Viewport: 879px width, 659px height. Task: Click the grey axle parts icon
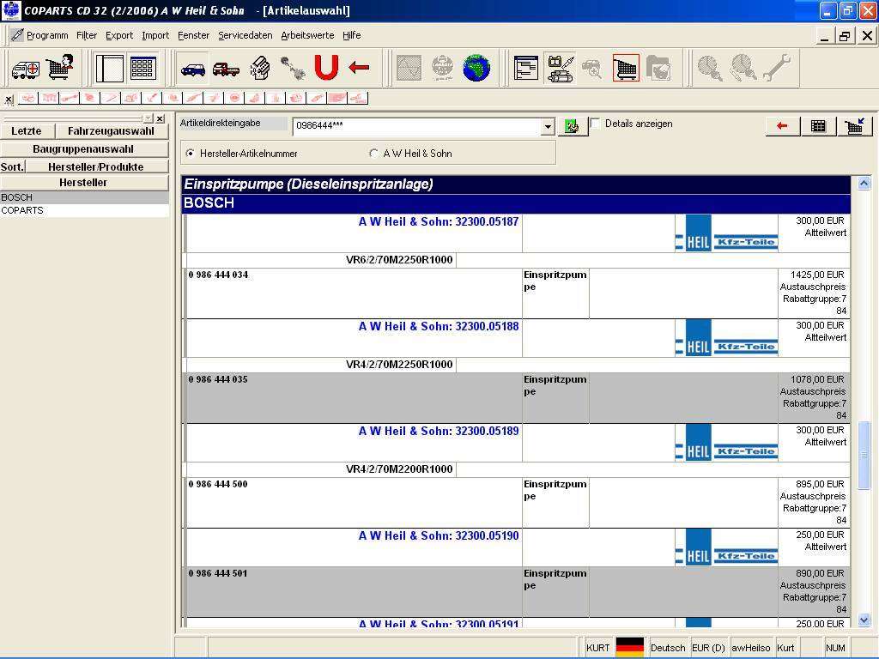[293, 69]
